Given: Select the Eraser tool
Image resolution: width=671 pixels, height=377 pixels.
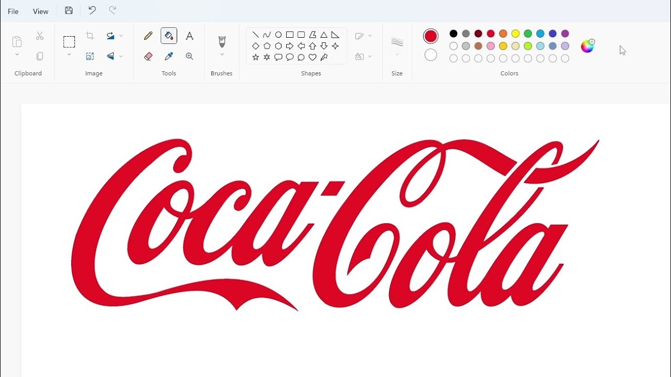Looking at the screenshot, I should coord(148,56).
